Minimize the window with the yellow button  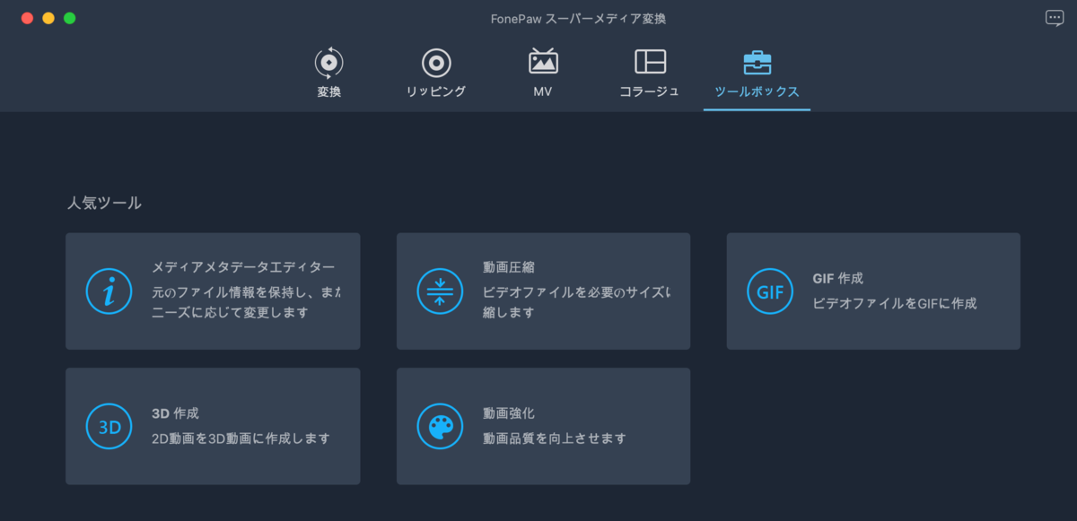(x=48, y=18)
